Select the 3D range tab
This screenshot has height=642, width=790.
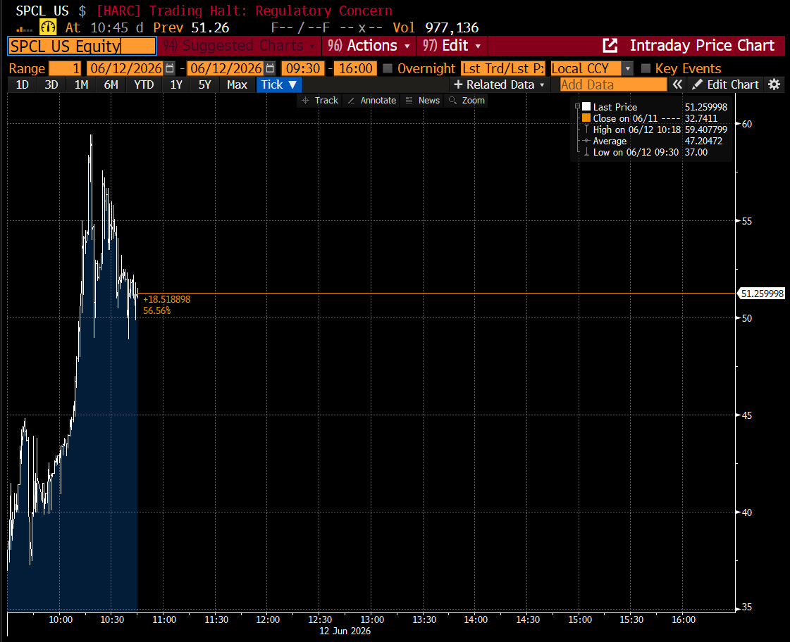51,84
